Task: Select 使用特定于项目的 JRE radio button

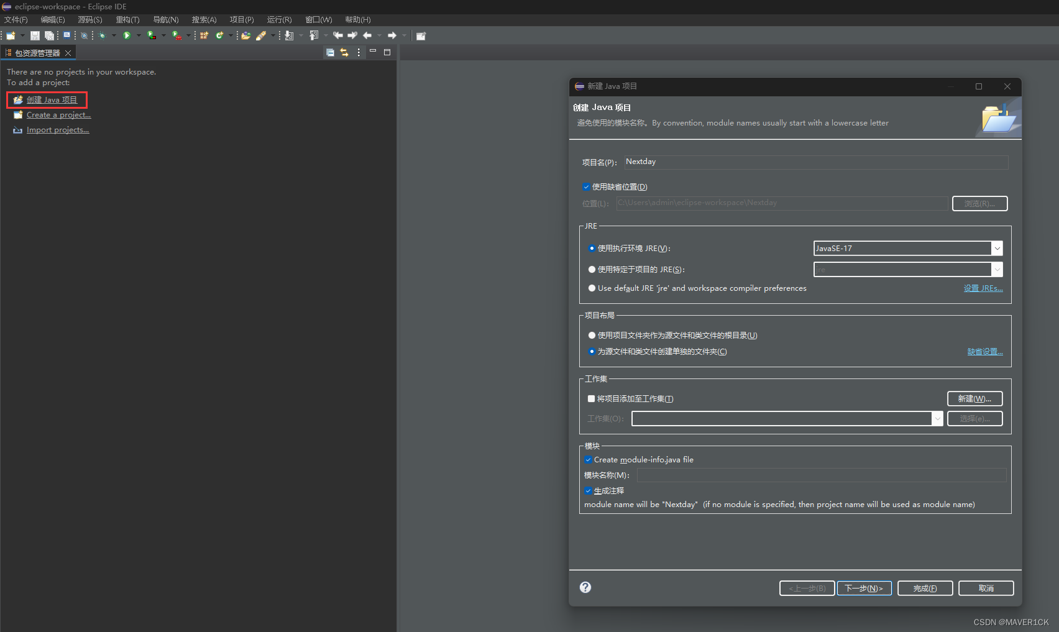Action: pyautogui.click(x=592, y=269)
